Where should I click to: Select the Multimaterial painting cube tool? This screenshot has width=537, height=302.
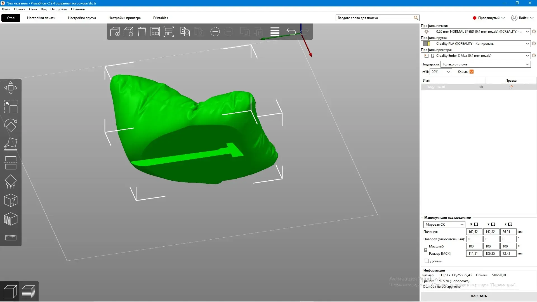(11, 219)
